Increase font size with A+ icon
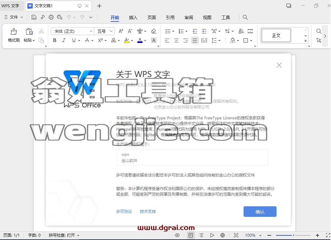The height and width of the screenshot is (240, 331). click(x=121, y=31)
